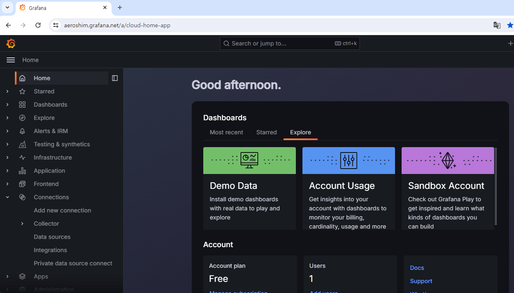Click the Application bar chart icon
The image size is (514, 293).
(x=22, y=171)
